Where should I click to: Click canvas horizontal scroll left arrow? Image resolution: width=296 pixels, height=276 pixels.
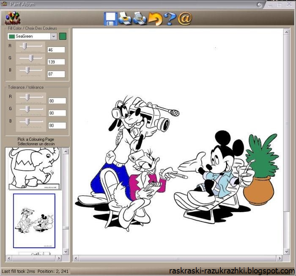point(76,258)
